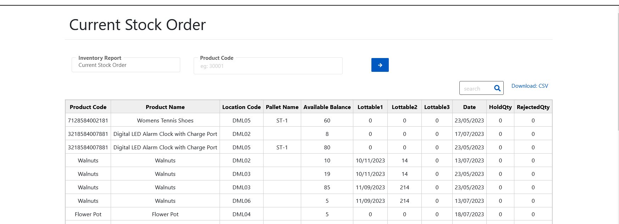This screenshot has width=619, height=224.
Task: Click the Location Code column header
Action: tap(241, 107)
